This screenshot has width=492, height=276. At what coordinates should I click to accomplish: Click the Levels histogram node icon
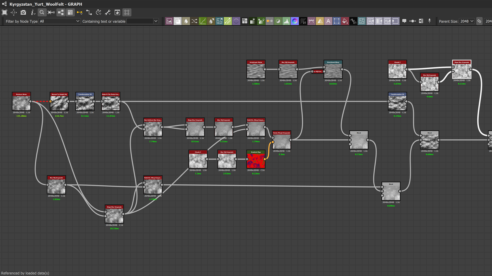(286, 21)
